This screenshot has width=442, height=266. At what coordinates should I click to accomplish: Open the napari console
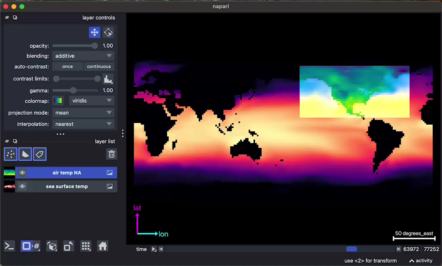pos(9,246)
